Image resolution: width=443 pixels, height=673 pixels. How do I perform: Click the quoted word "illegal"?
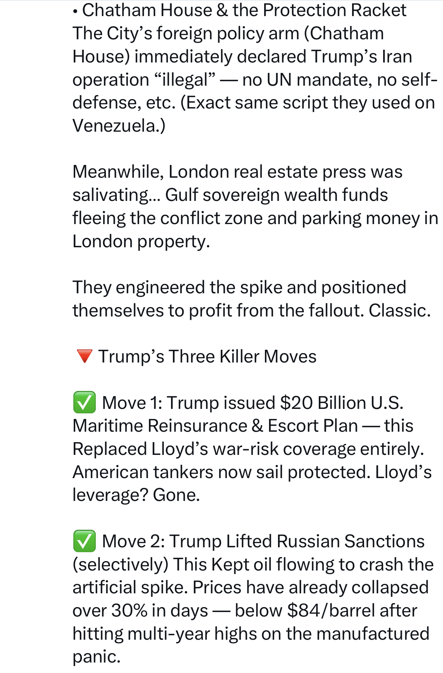click(x=185, y=80)
